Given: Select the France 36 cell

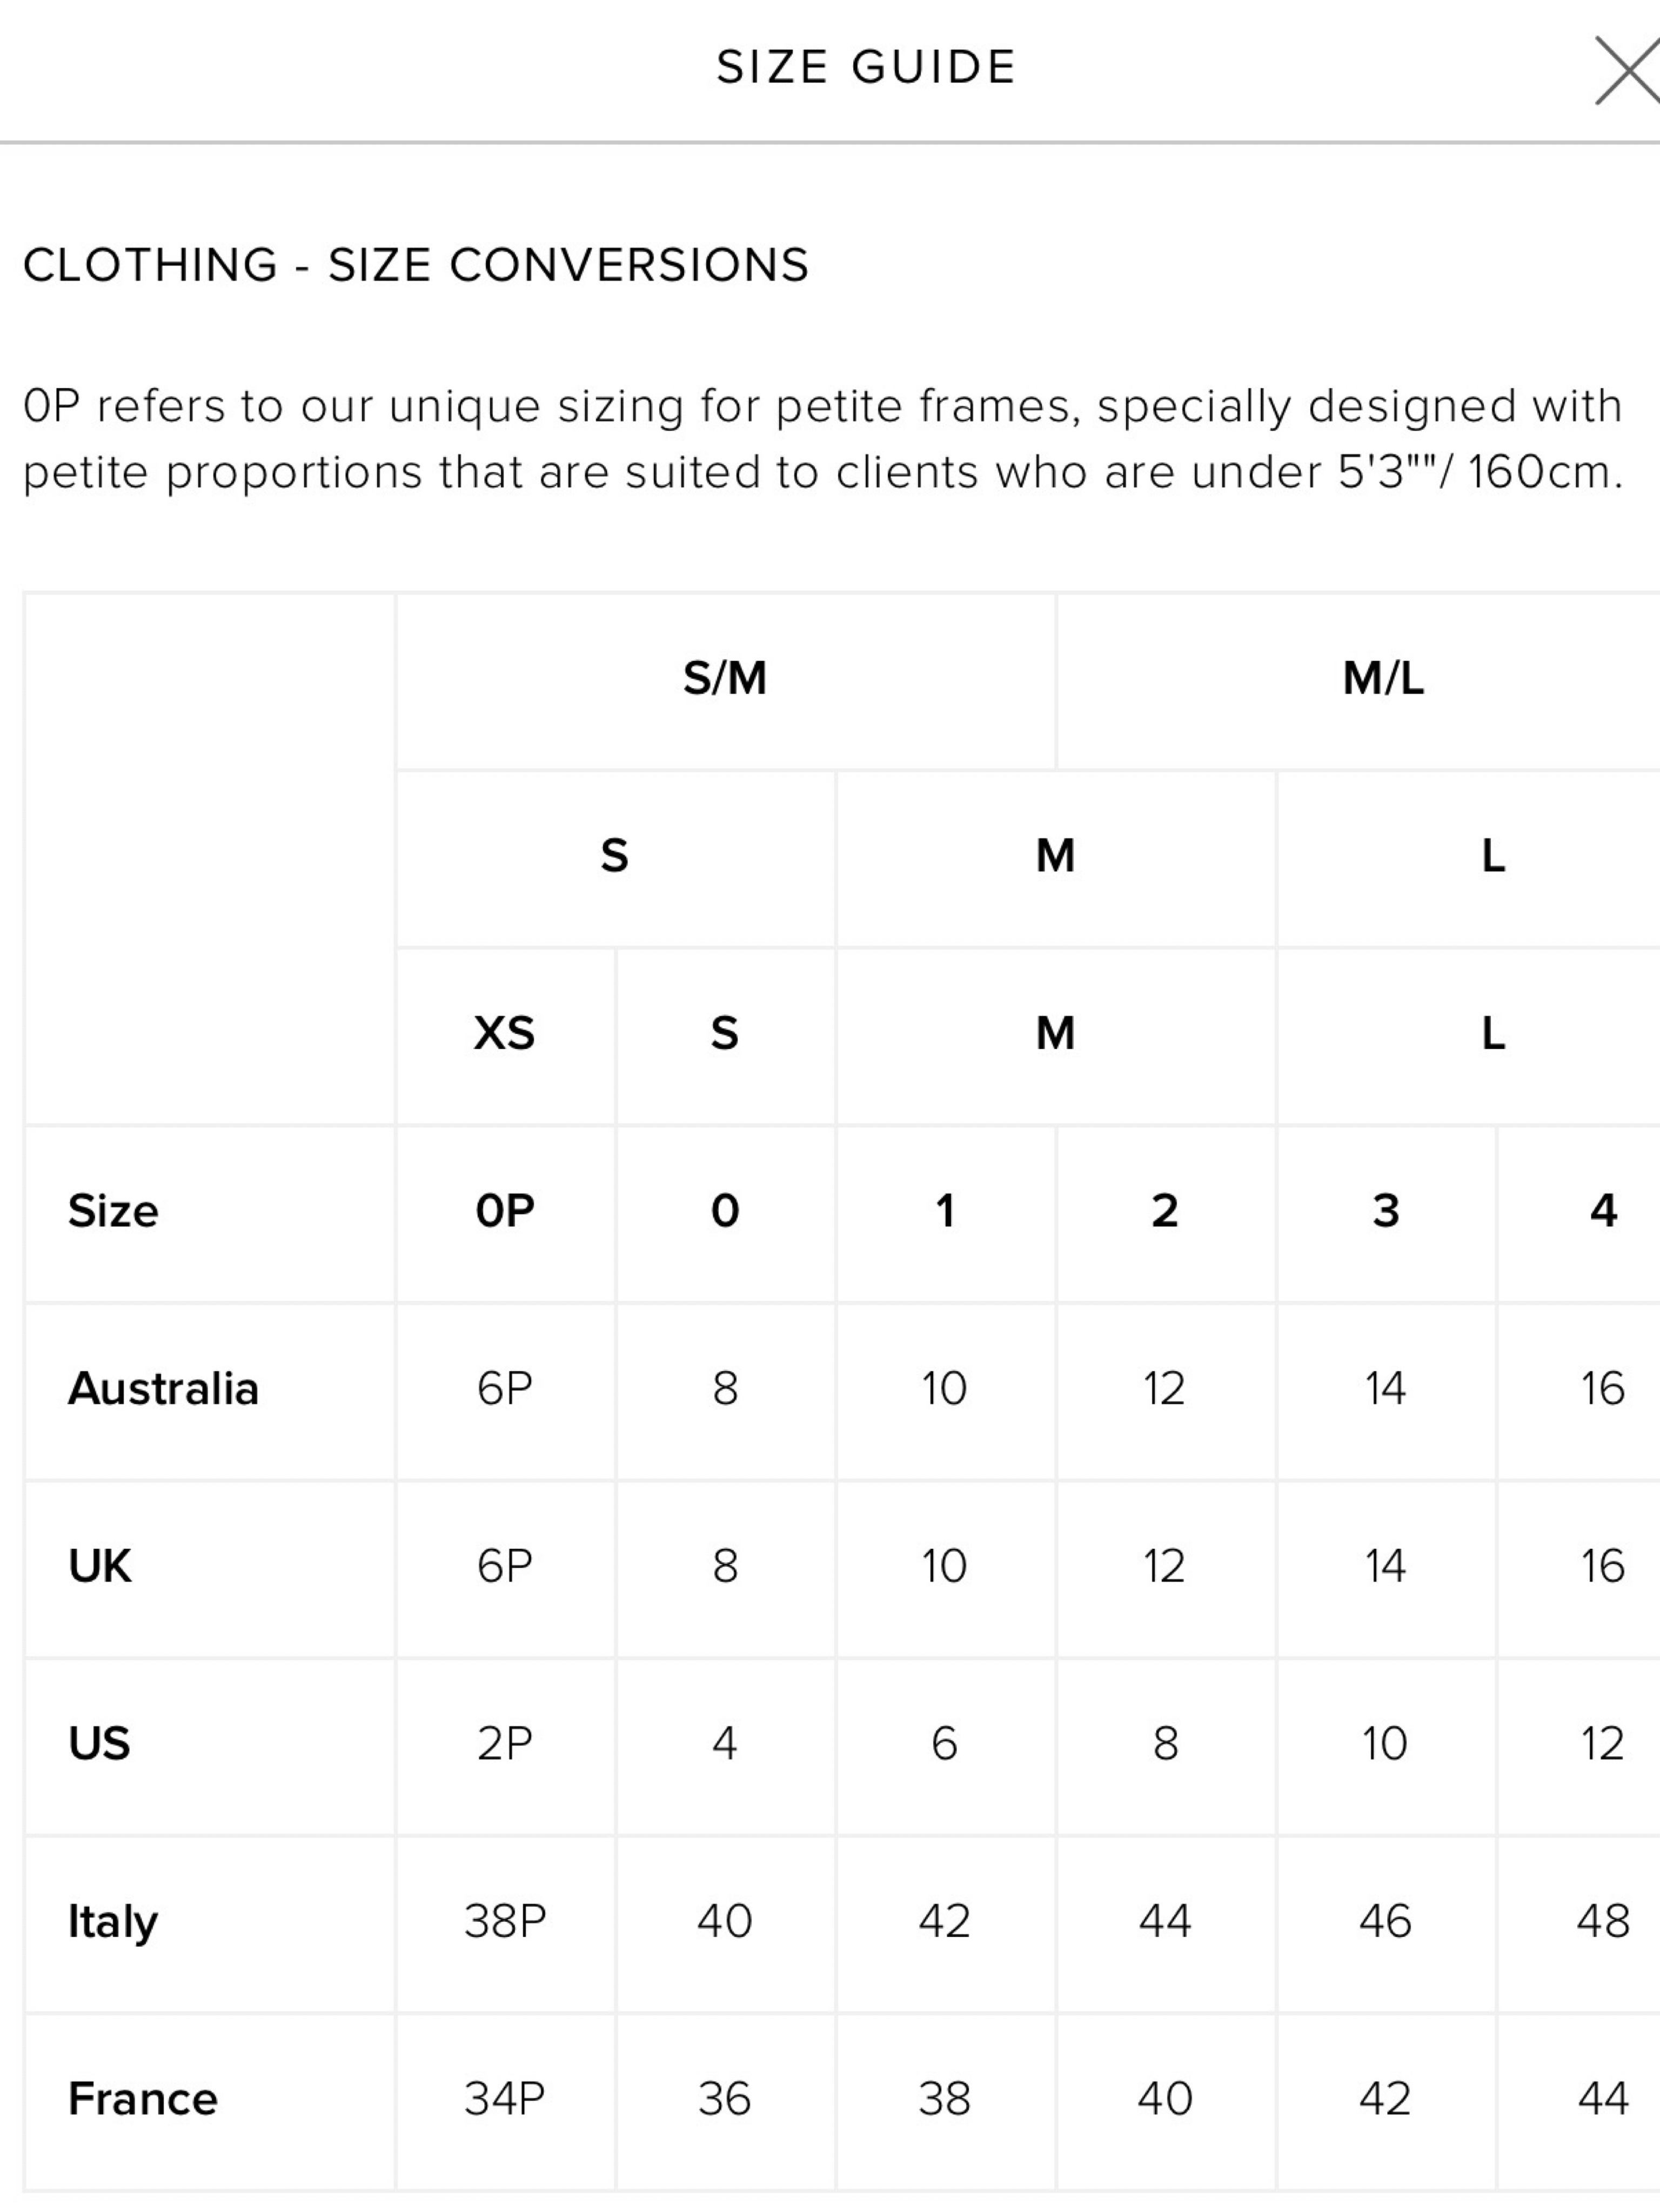Looking at the screenshot, I should (725, 2099).
